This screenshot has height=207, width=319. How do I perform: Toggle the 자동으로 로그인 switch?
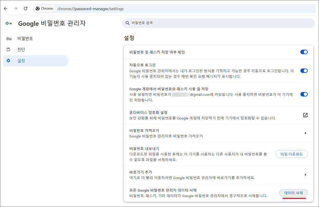pos(304,71)
